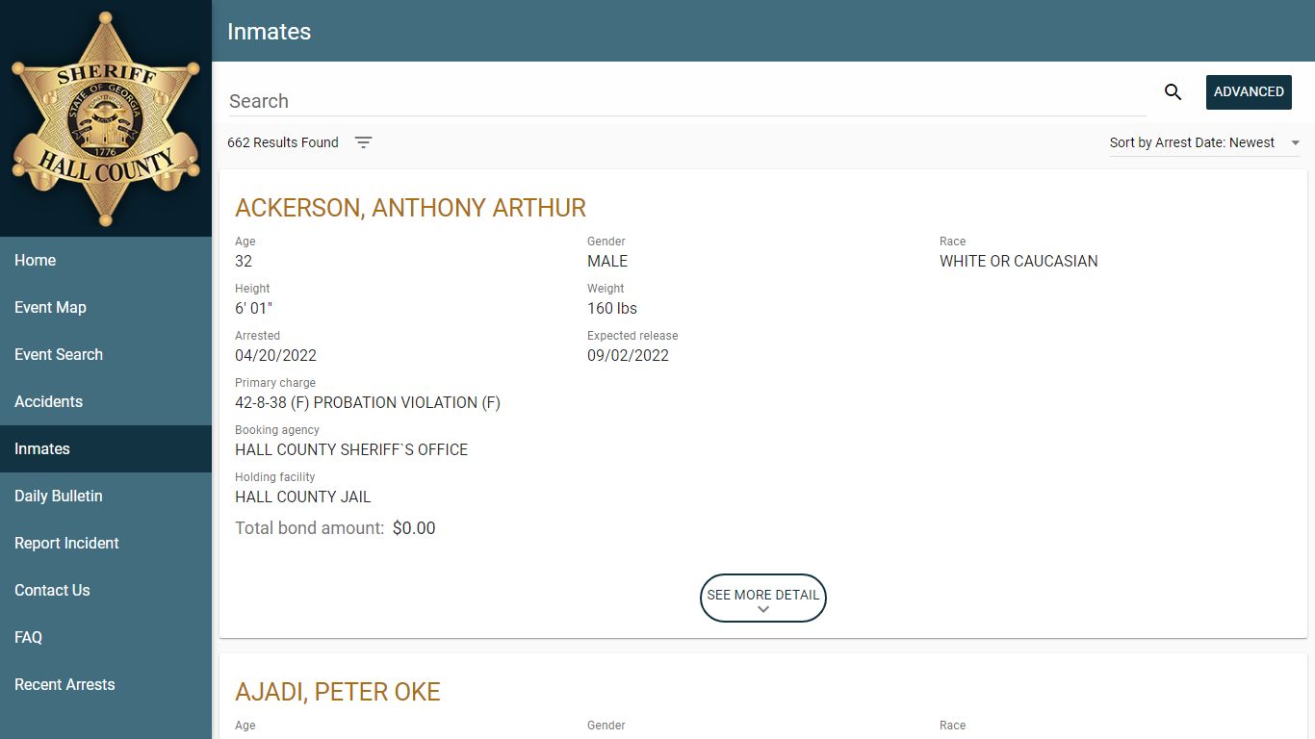This screenshot has width=1315, height=739.
Task: Click the Advanced search button
Action: pyautogui.click(x=1249, y=92)
